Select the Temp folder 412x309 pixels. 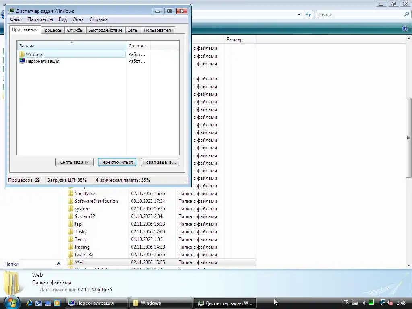pos(80,239)
